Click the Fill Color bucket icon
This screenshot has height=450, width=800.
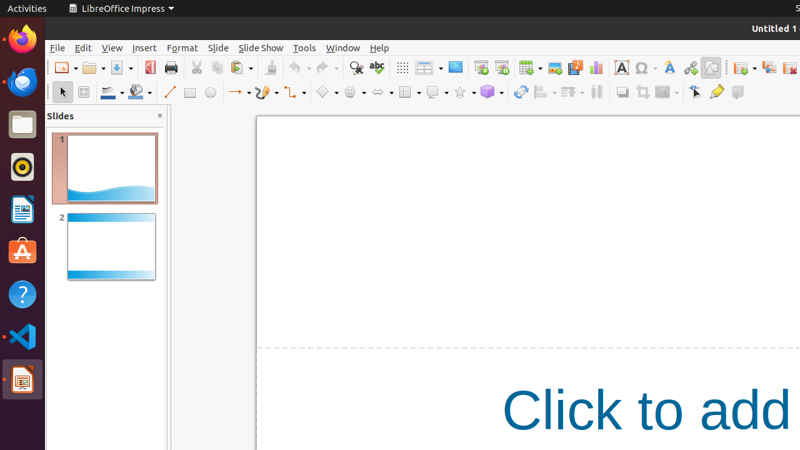(136, 92)
